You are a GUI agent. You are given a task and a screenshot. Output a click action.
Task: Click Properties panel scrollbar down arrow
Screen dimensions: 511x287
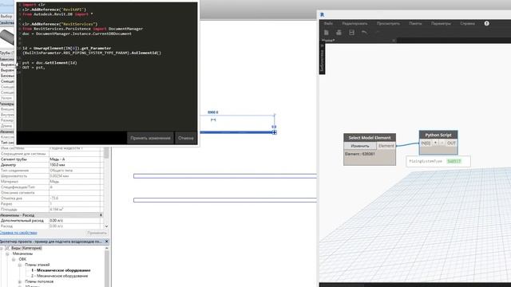[106, 226]
